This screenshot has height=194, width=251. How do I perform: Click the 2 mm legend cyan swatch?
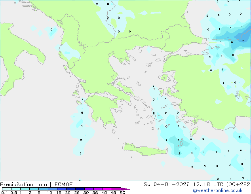point(34,189)
